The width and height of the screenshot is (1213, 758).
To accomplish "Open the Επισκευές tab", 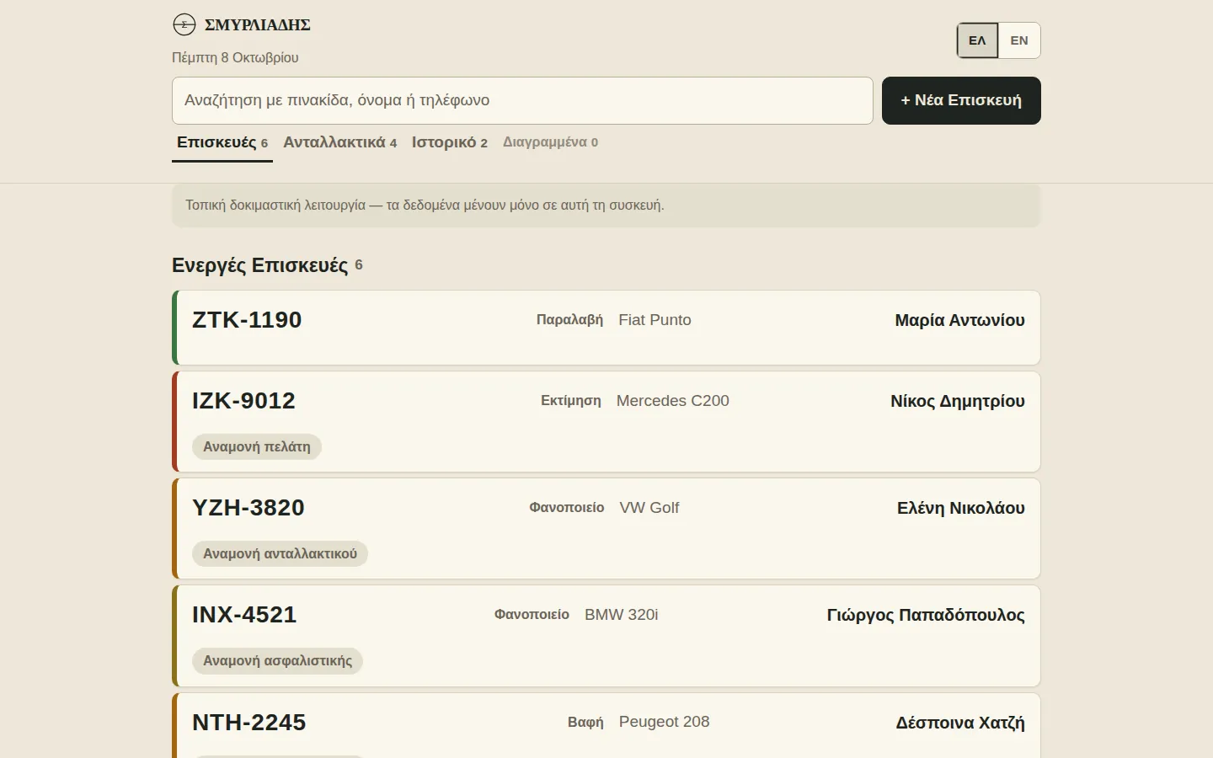I will [222, 142].
